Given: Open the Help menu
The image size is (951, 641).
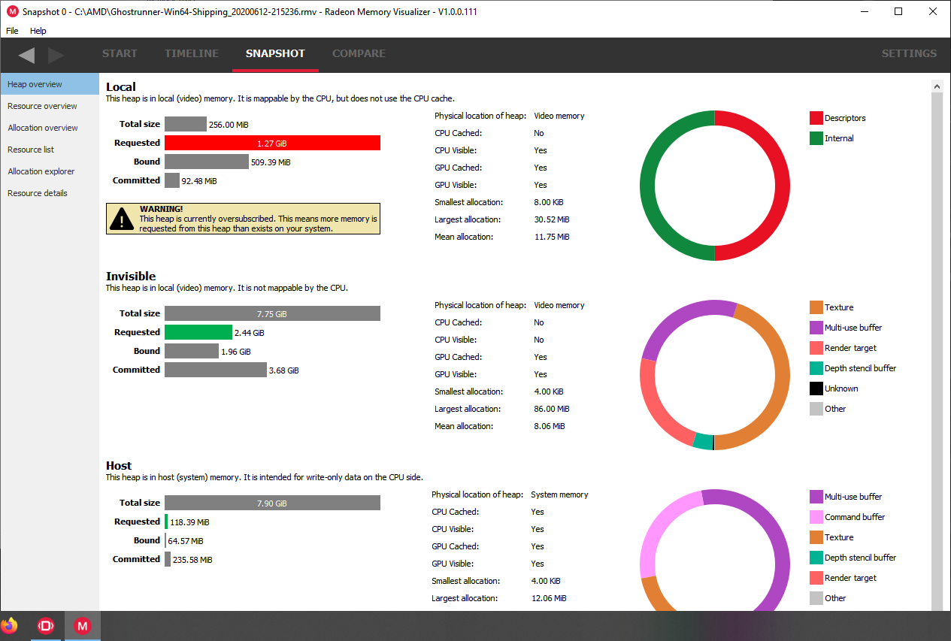Looking at the screenshot, I should tap(38, 31).
